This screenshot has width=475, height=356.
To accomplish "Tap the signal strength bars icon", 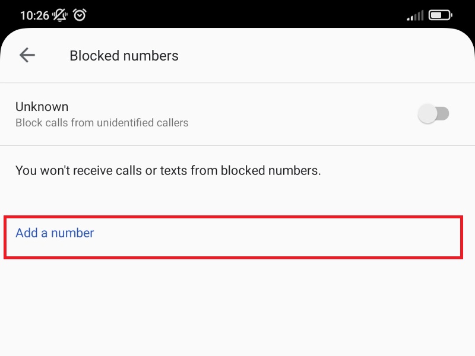I will coord(415,15).
